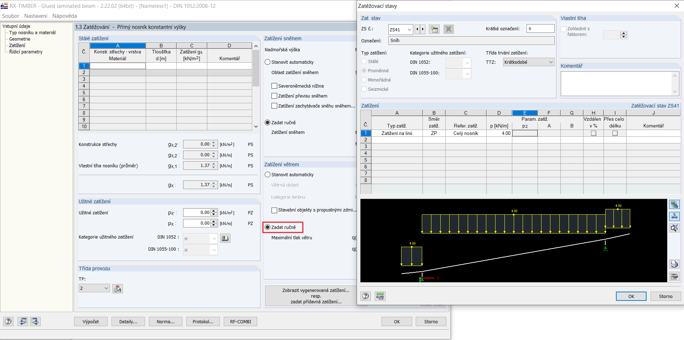Image resolution: width=684 pixels, height=340 pixels.
Task: Cancel the Zatěžovací stavy dialog with Storno
Action: (665, 296)
